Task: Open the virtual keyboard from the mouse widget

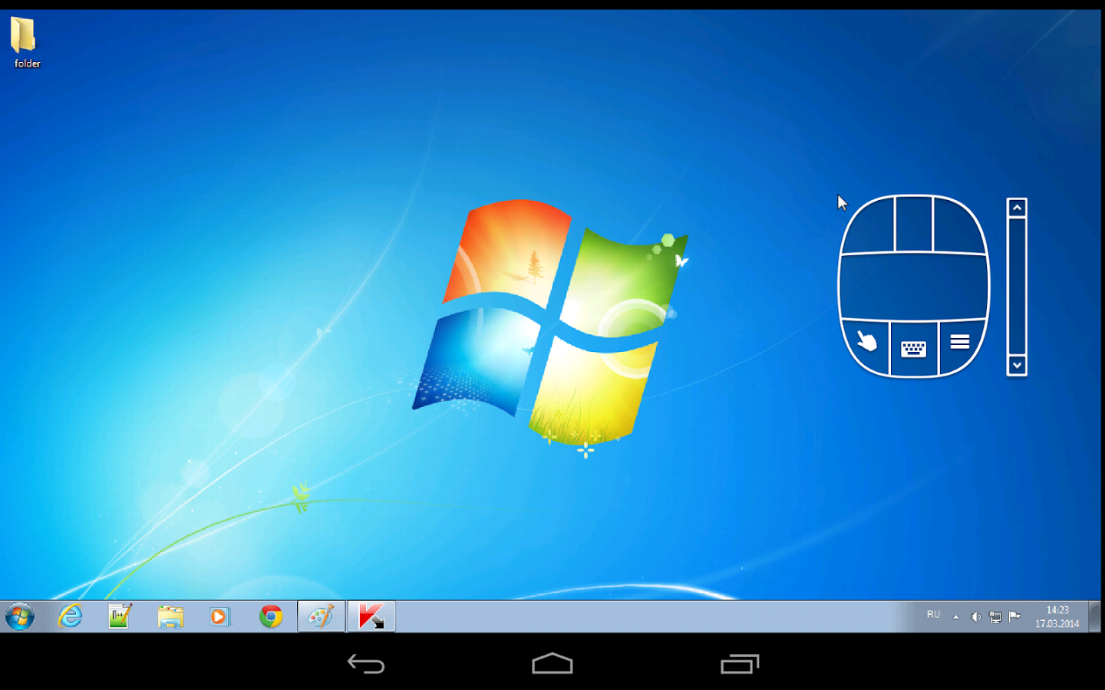Action: pyautogui.click(x=913, y=349)
